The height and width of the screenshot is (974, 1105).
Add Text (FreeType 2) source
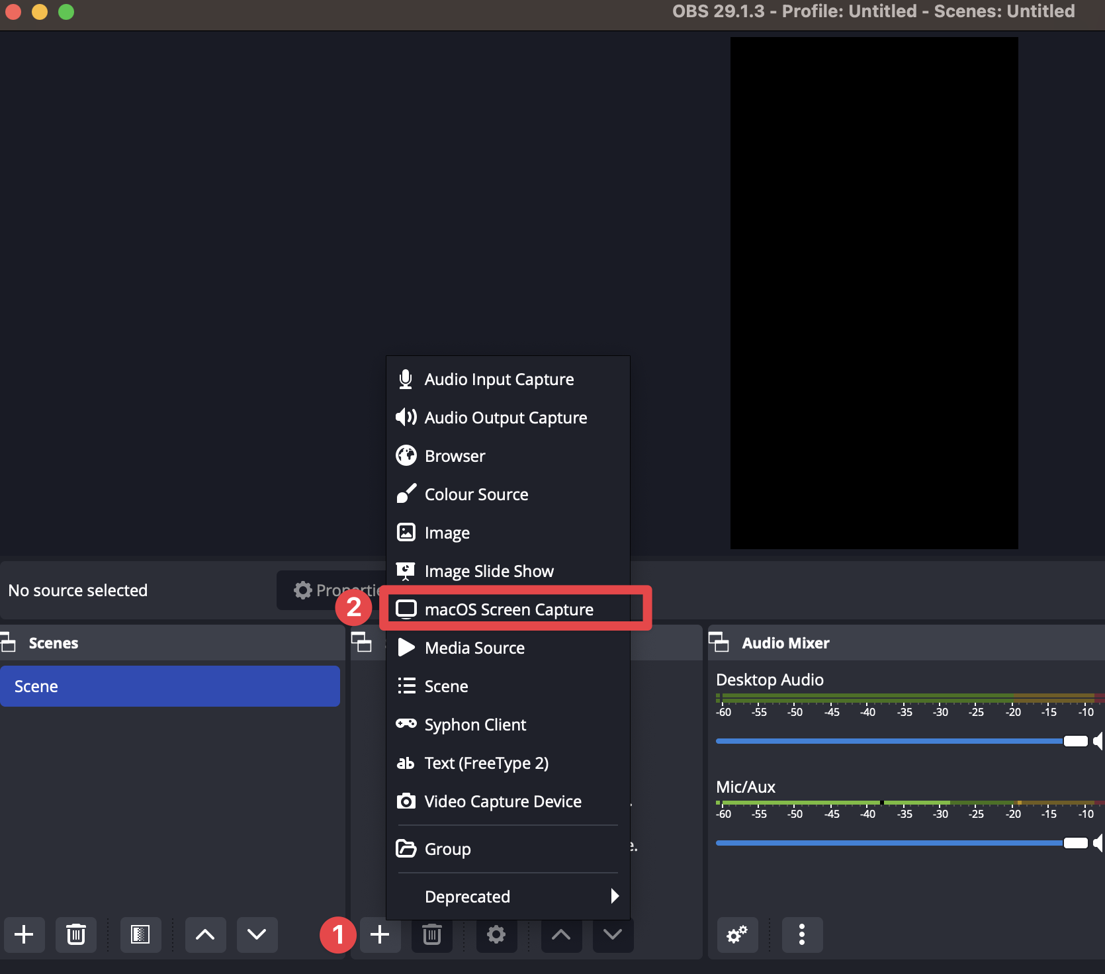508,763
